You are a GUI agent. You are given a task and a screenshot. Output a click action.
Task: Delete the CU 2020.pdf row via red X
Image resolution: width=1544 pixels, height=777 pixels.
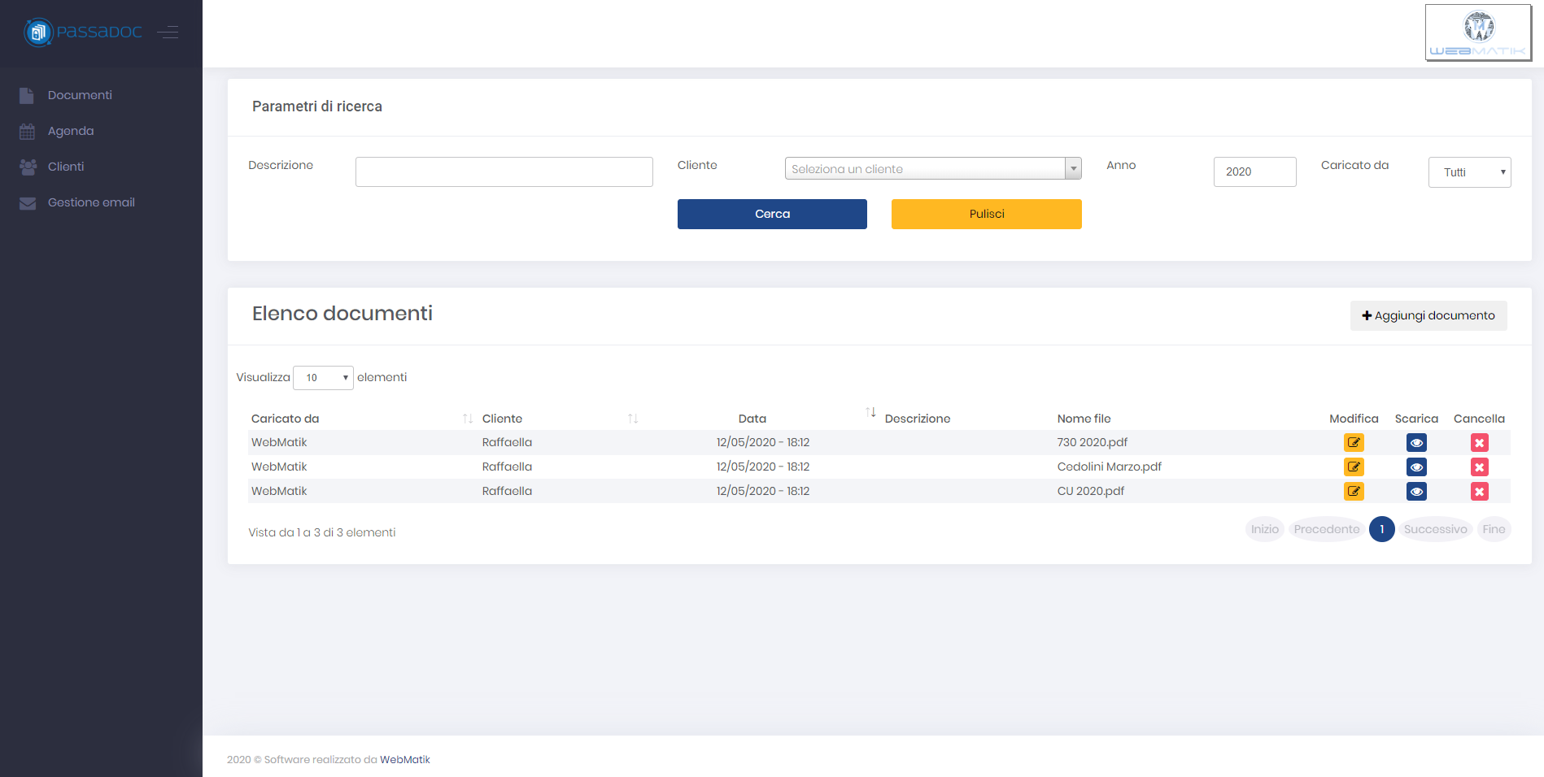coord(1480,491)
